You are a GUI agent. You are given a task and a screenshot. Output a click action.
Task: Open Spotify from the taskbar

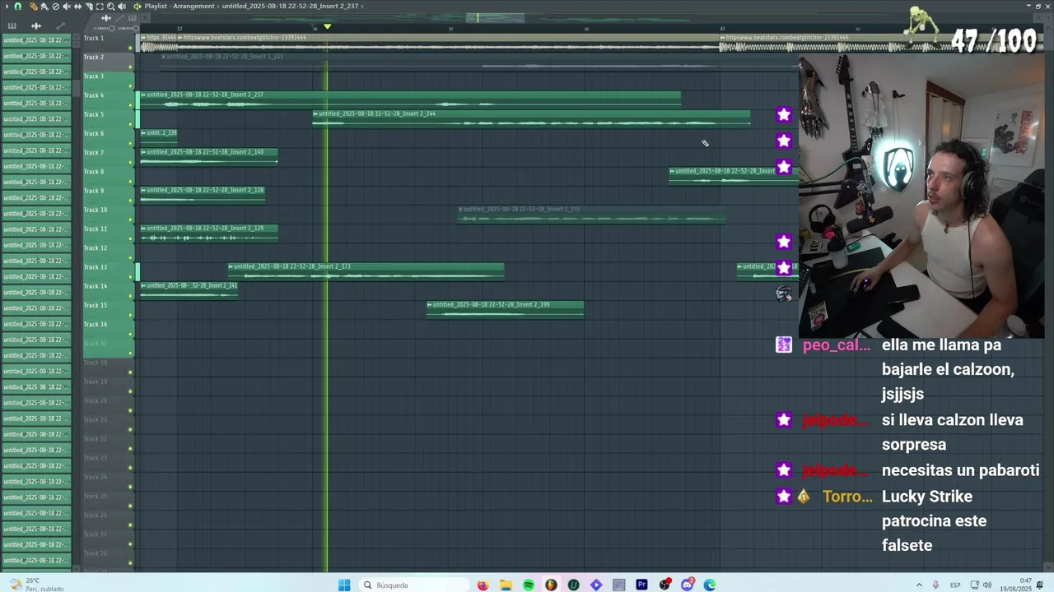pos(528,585)
